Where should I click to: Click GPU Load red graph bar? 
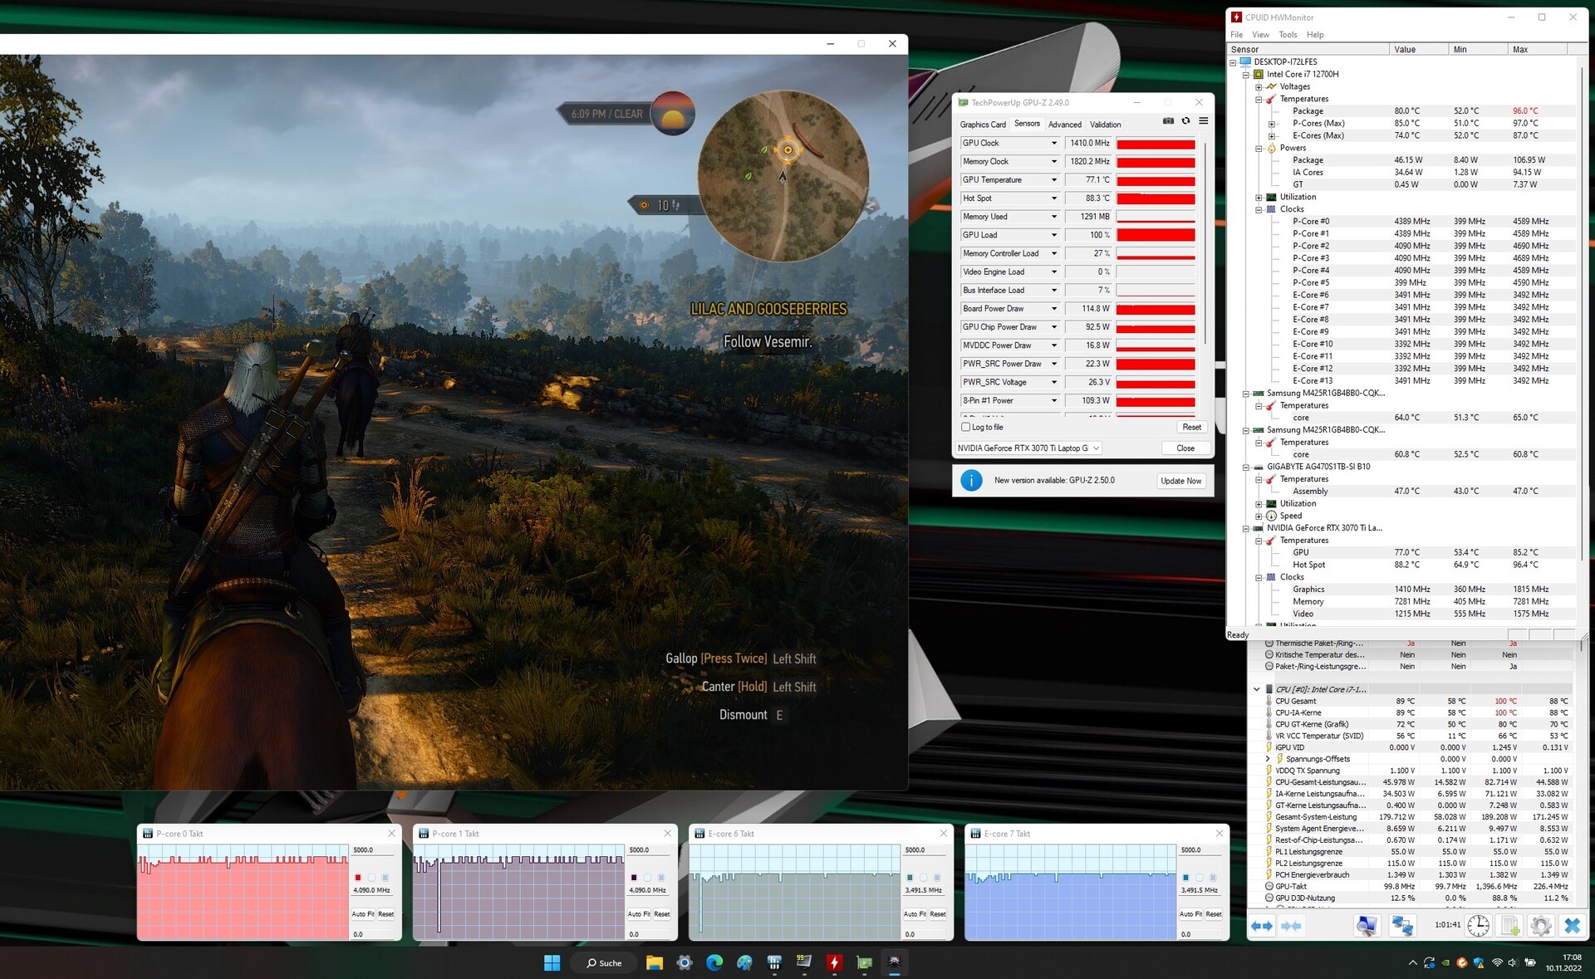(1156, 235)
